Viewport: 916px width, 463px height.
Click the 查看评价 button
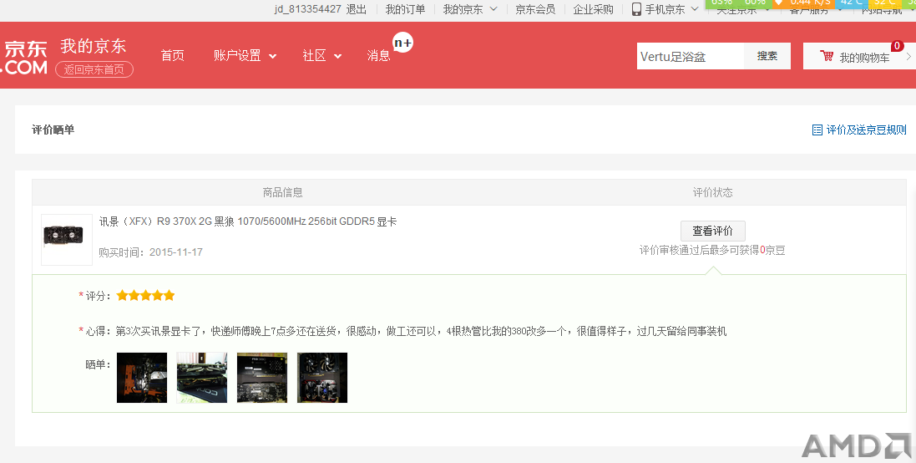coord(713,231)
